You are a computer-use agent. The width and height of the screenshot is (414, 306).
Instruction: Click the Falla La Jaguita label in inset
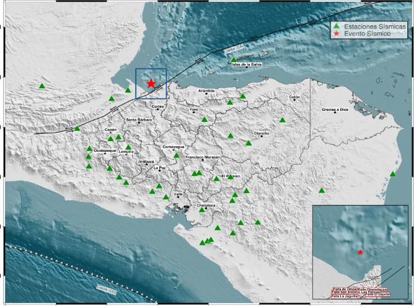point(345,297)
